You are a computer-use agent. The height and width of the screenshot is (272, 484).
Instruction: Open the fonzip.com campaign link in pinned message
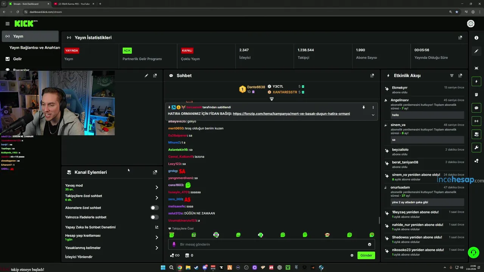(x=291, y=114)
